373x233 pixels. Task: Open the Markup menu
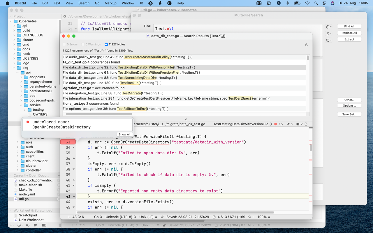110,3
